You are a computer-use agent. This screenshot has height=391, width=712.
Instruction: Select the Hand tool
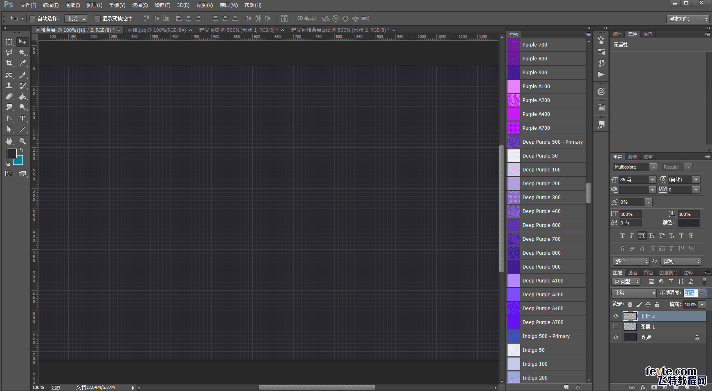[9, 141]
